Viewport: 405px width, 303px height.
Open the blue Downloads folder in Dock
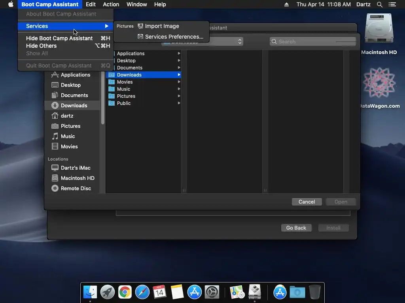[x=297, y=292]
